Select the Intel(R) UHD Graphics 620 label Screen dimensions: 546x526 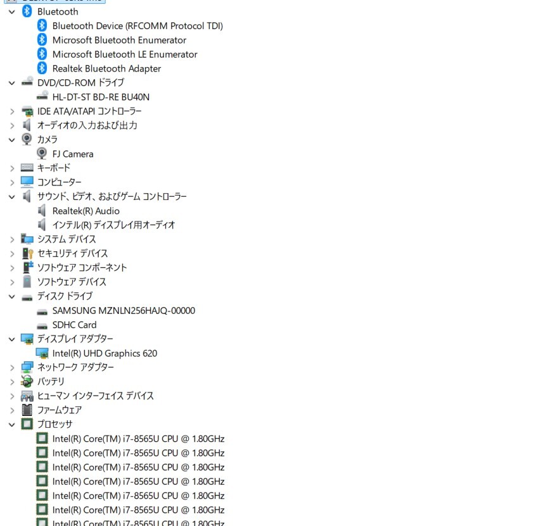105,353
